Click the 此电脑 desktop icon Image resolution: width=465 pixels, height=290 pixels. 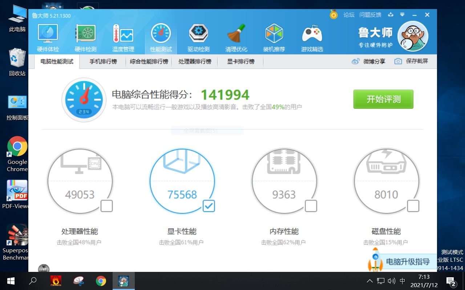17,18
